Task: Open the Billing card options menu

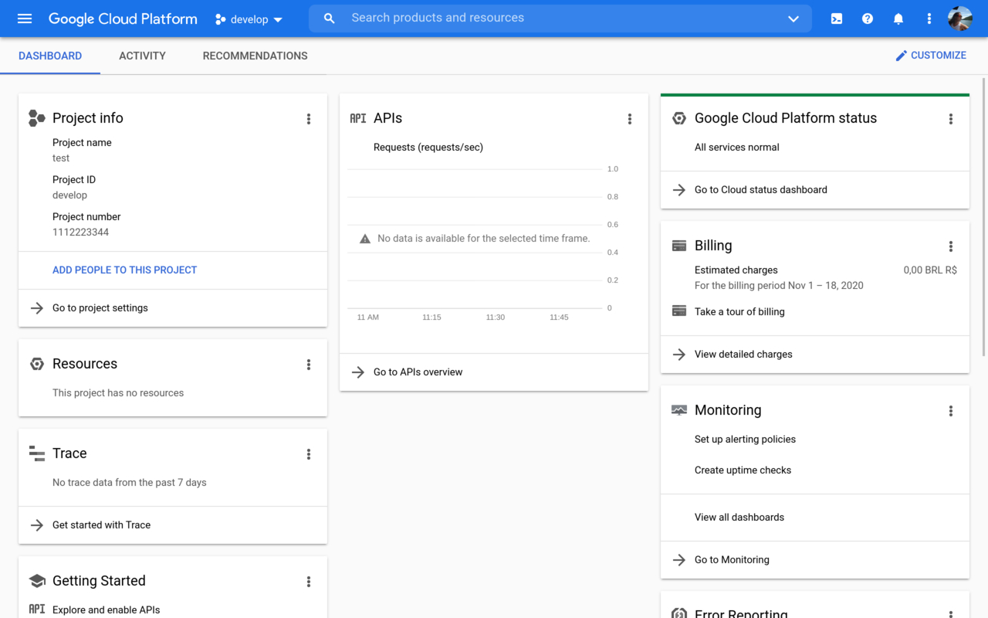Action: 950,246
